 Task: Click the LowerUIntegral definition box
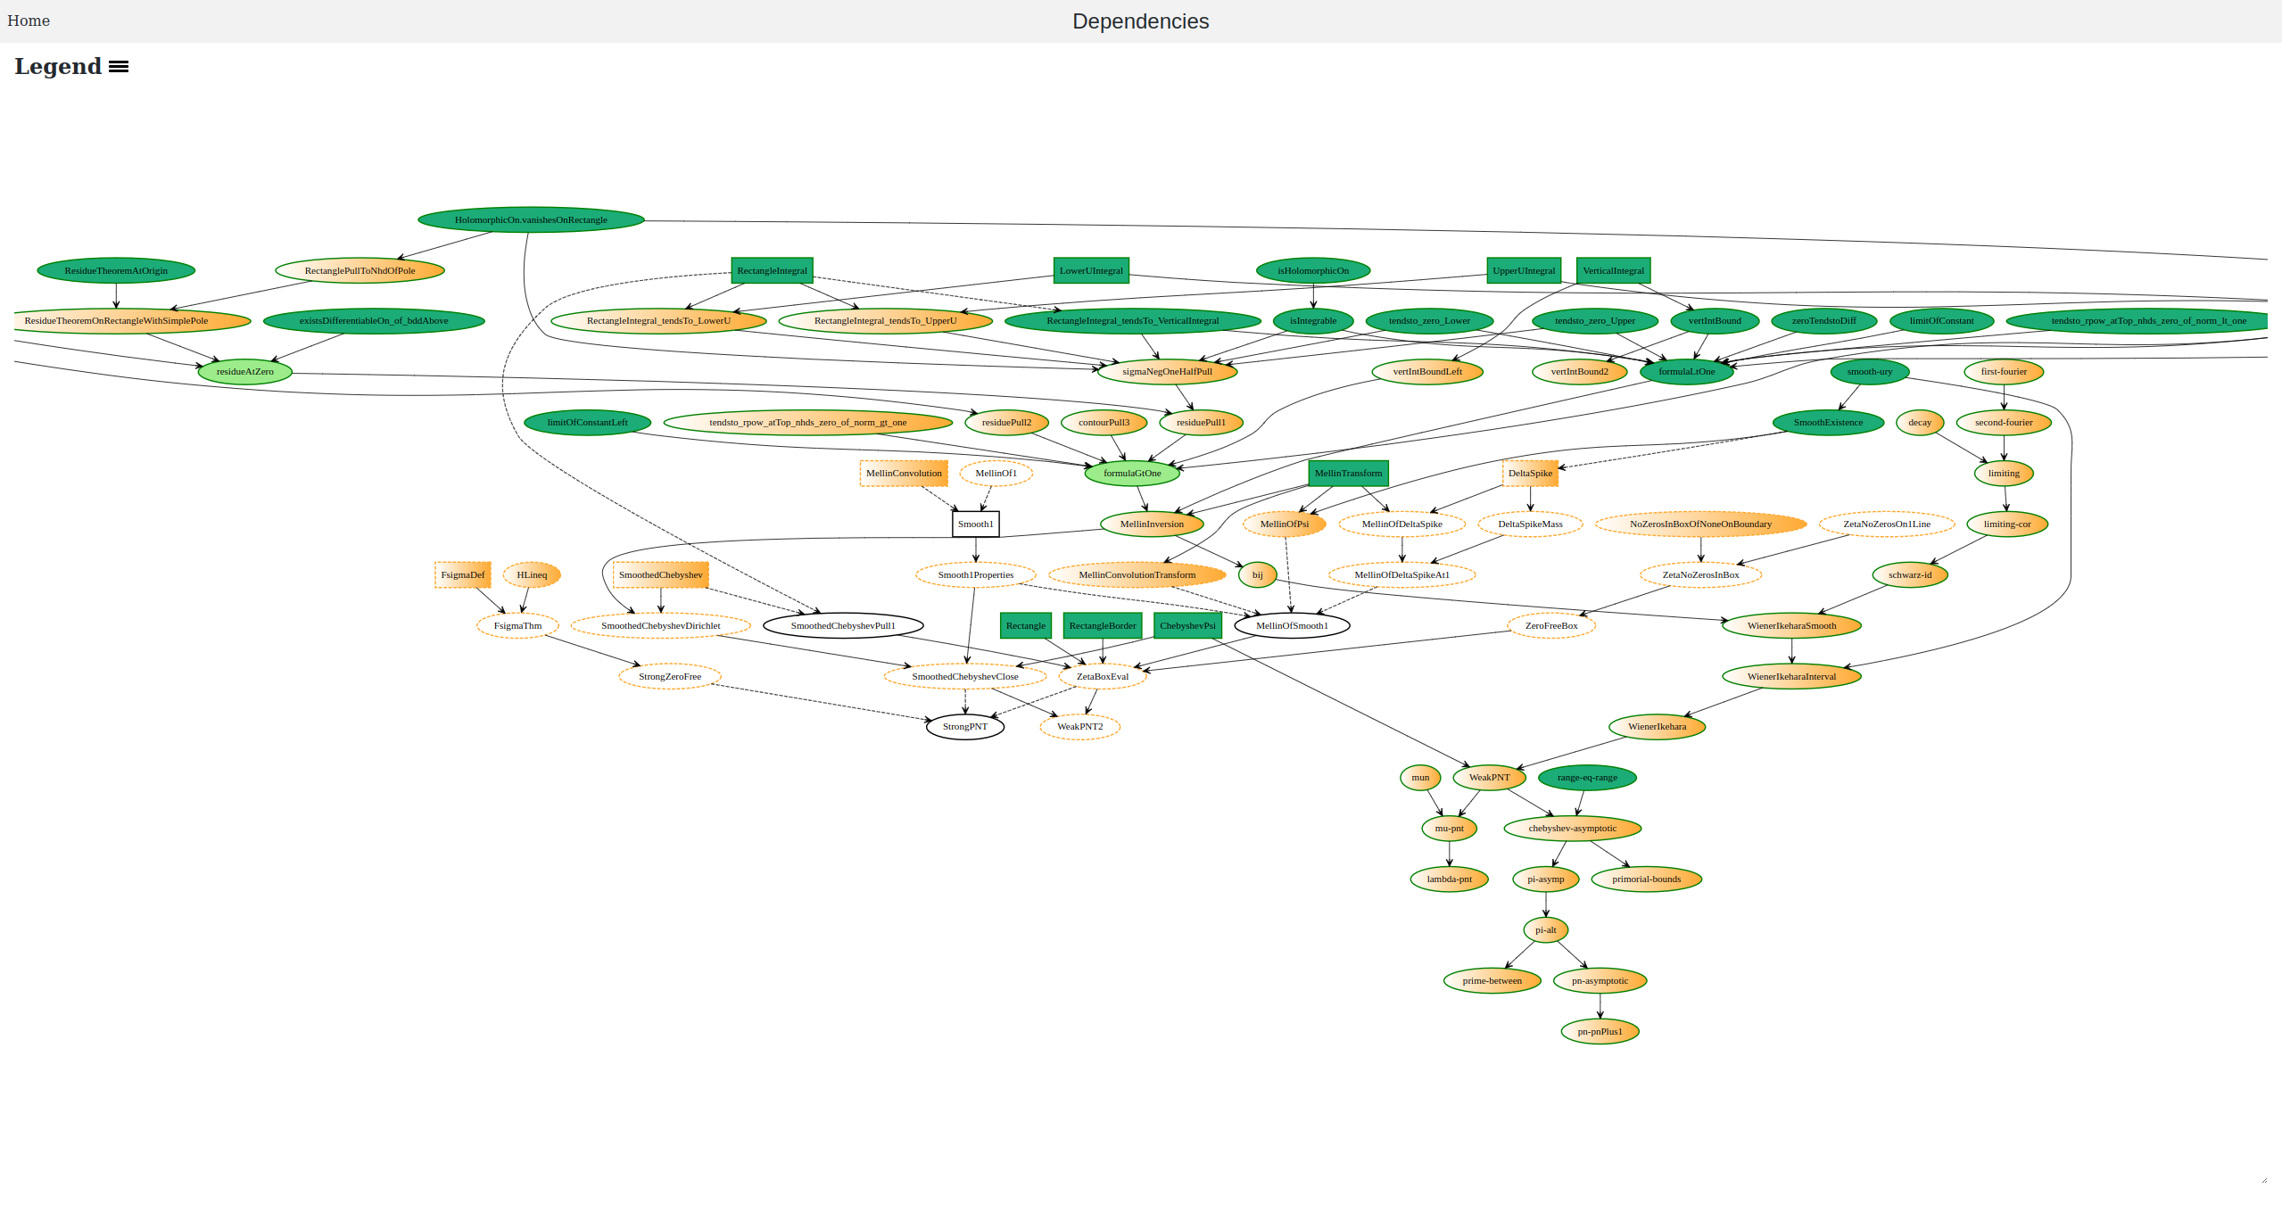(1091, 271)
